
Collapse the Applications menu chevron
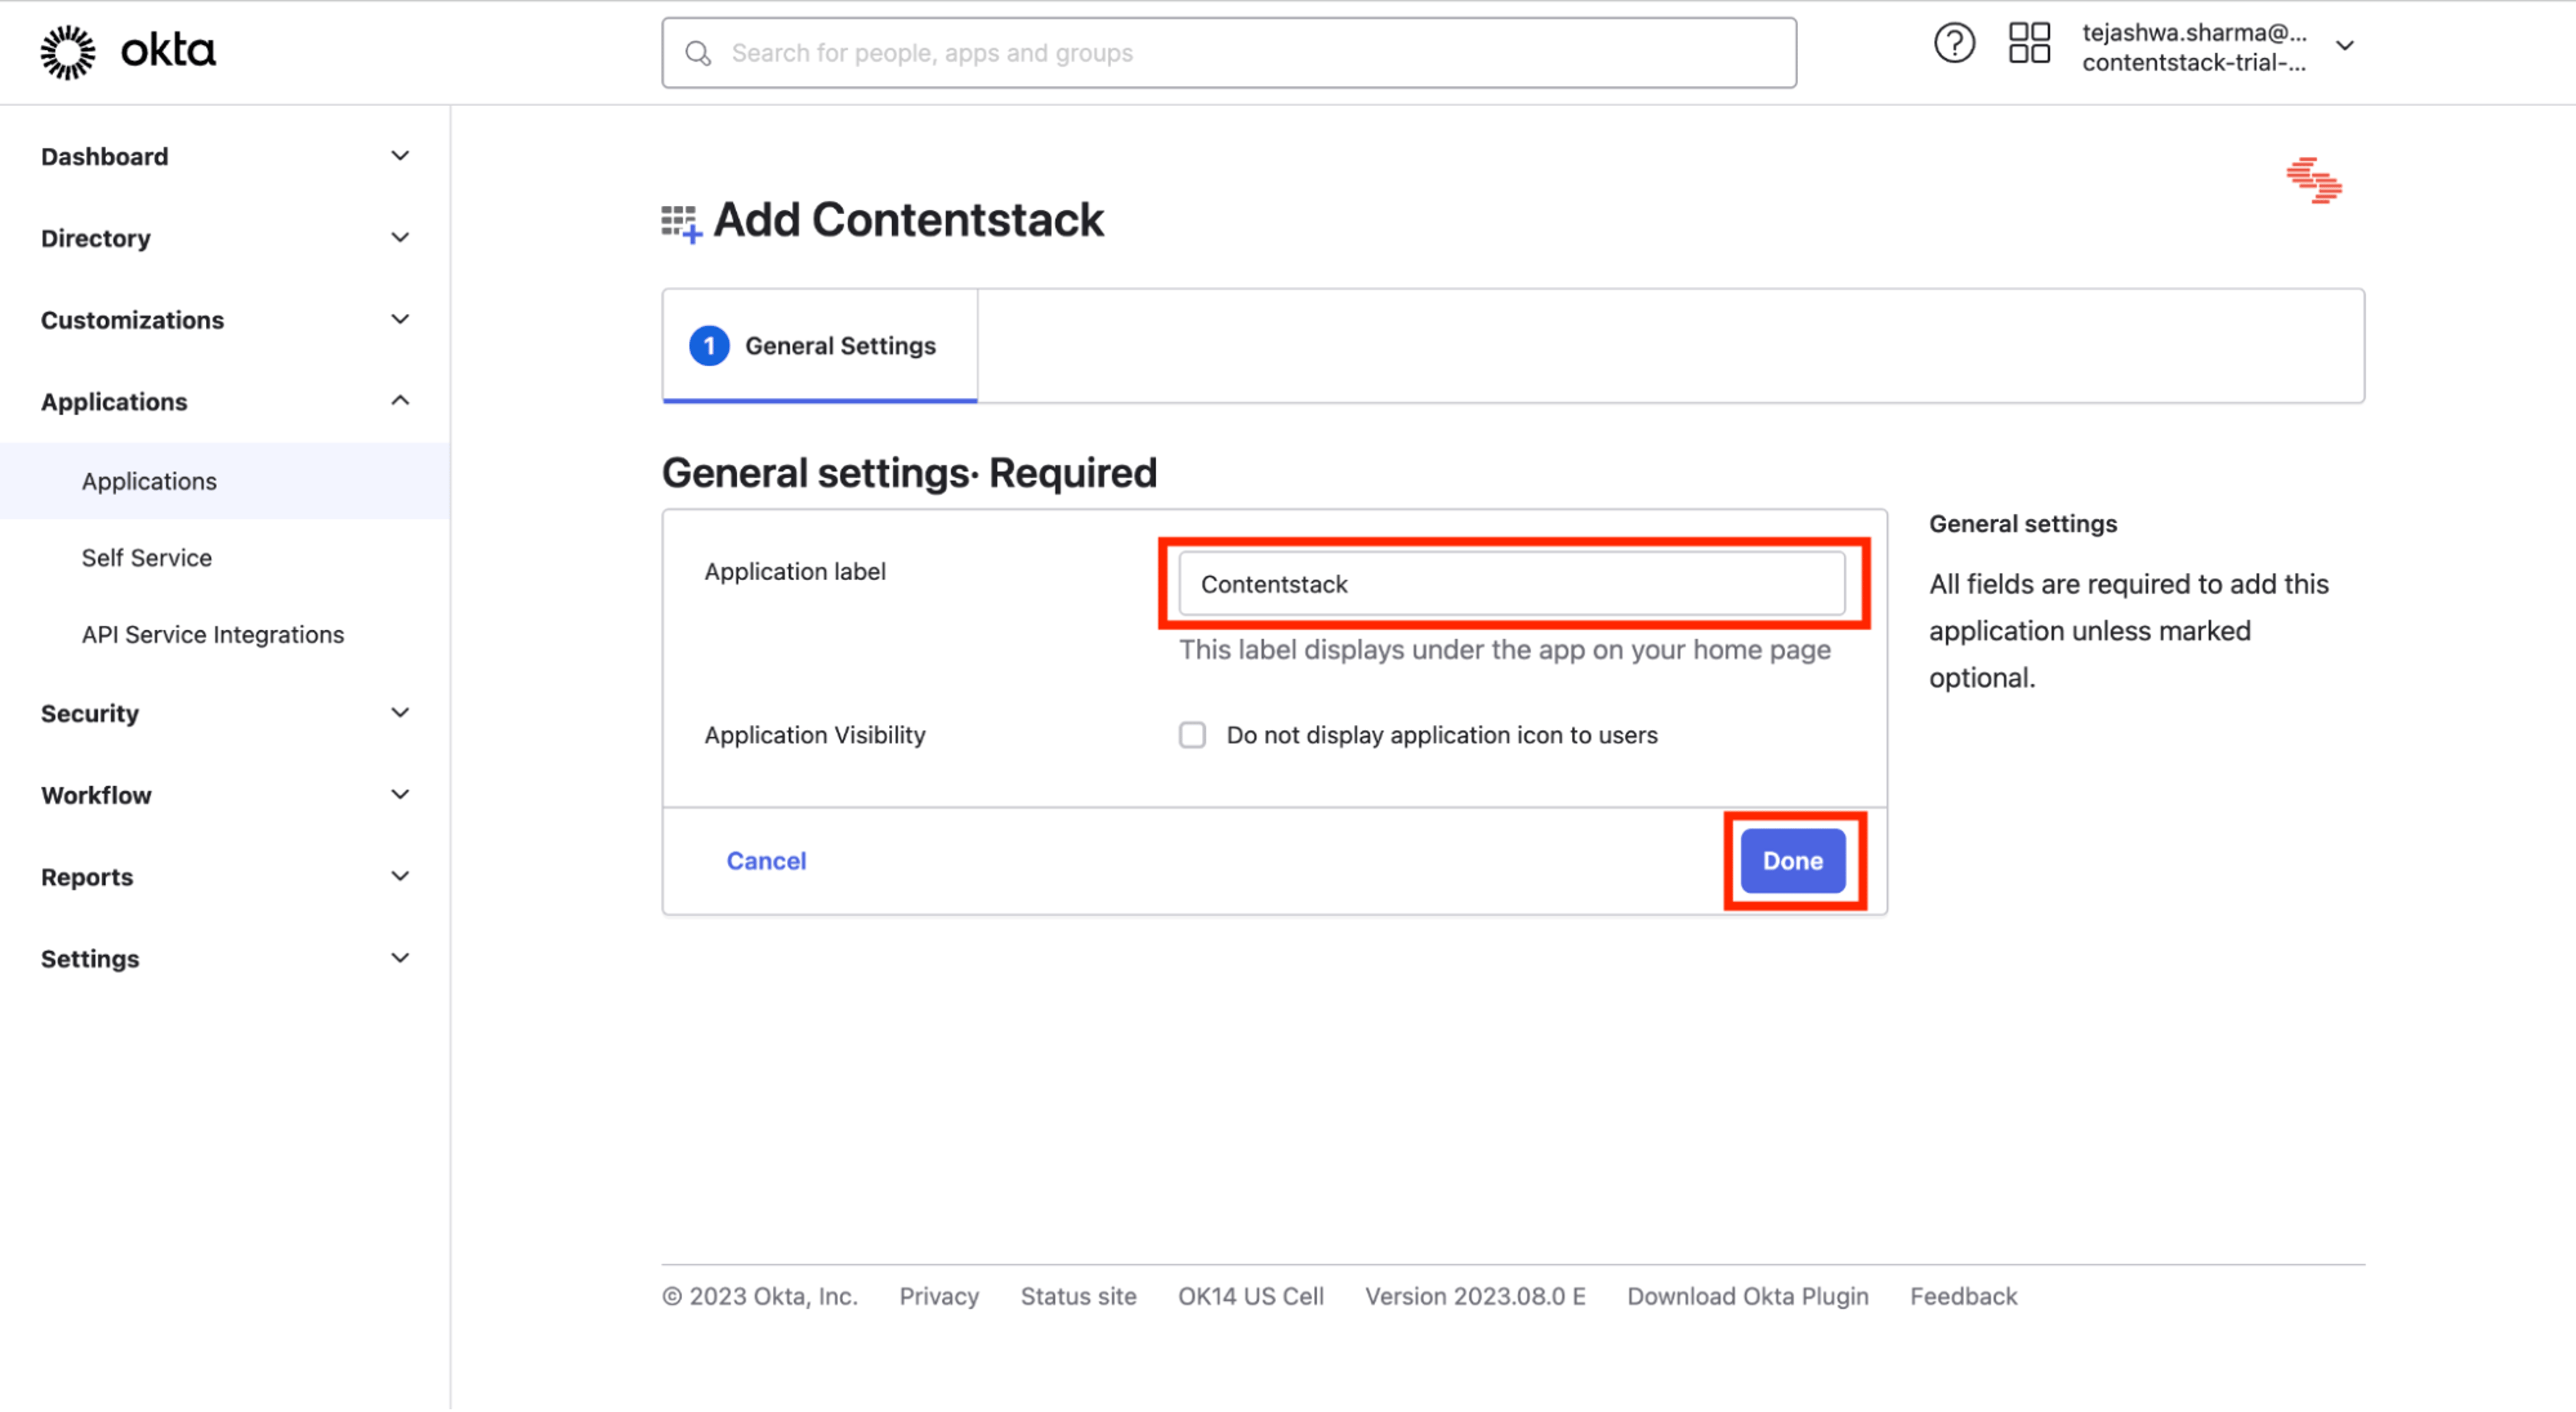click(400, 401)
